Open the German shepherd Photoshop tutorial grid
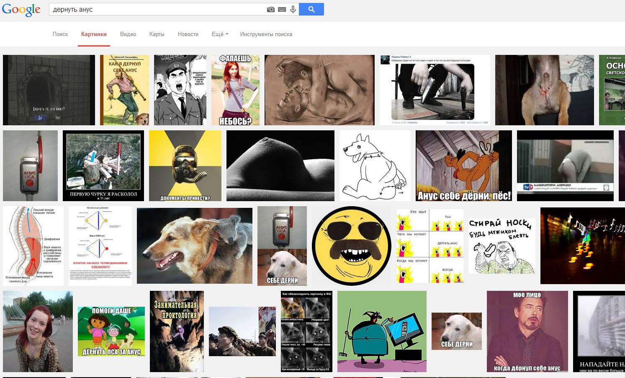 [x=306, y=331]
